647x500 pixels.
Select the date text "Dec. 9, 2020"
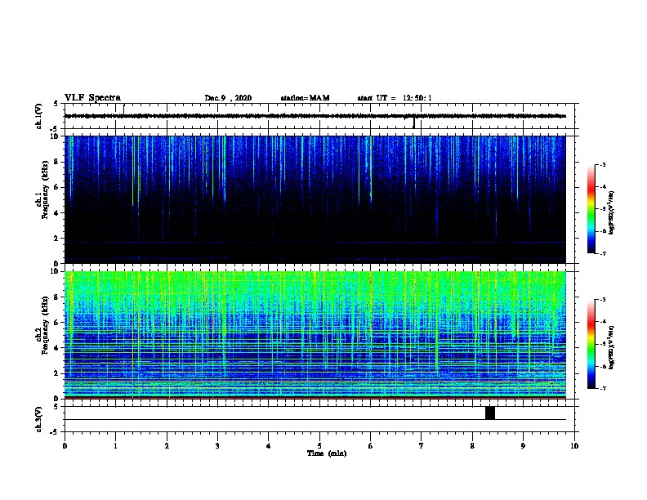point(228,98)
